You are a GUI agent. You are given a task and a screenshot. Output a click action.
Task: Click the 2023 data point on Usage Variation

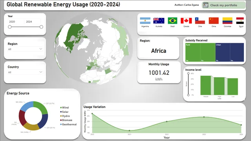click(x=204, y=117)
